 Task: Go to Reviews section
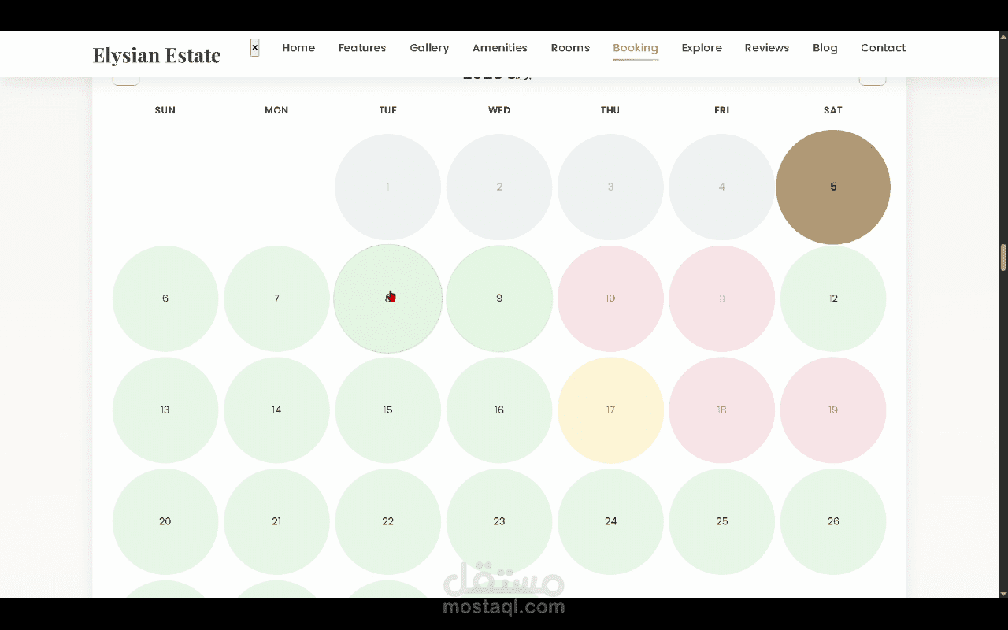(x=767, y=48)
